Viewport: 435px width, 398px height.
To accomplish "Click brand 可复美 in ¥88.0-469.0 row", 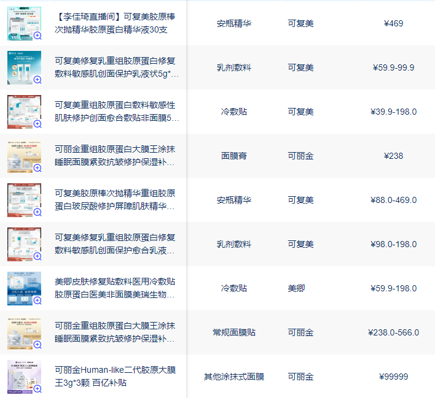I will tap(300, 200).
